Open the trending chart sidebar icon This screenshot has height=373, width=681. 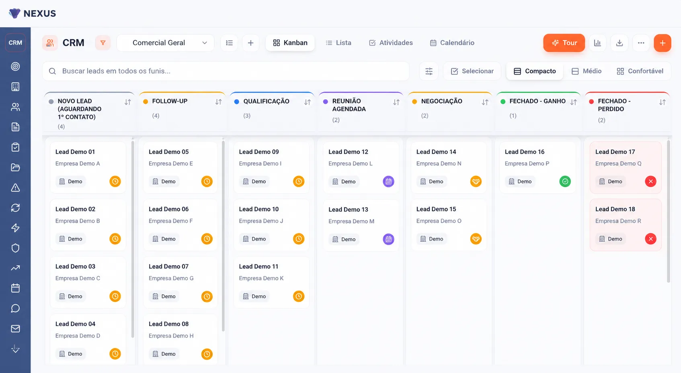pyautogui.click(x=15, y=268)
